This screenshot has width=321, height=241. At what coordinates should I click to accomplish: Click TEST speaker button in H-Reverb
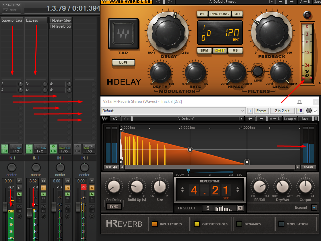point(111,167)
